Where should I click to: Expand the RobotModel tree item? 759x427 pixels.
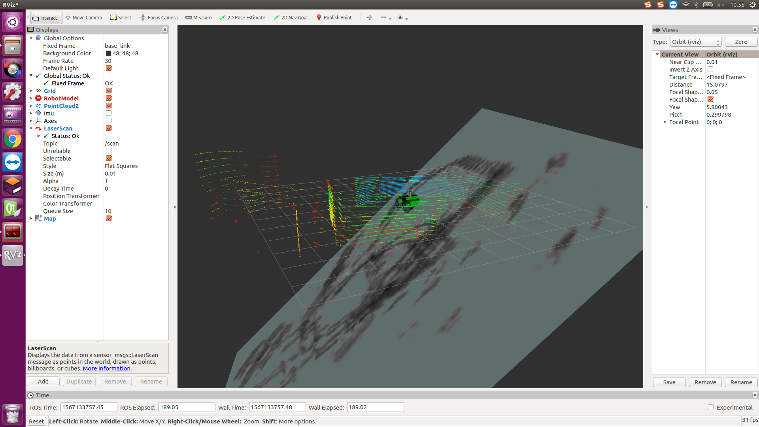[31, 98]
